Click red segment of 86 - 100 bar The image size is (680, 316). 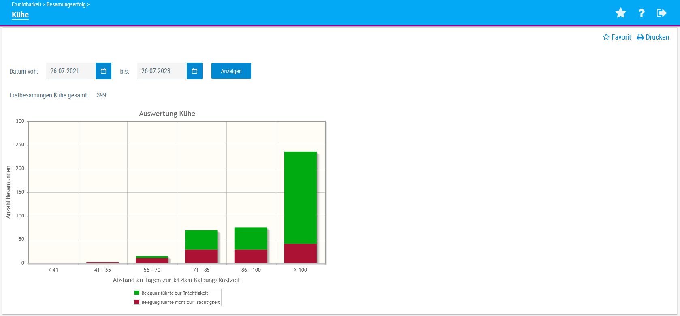point(251,256)
